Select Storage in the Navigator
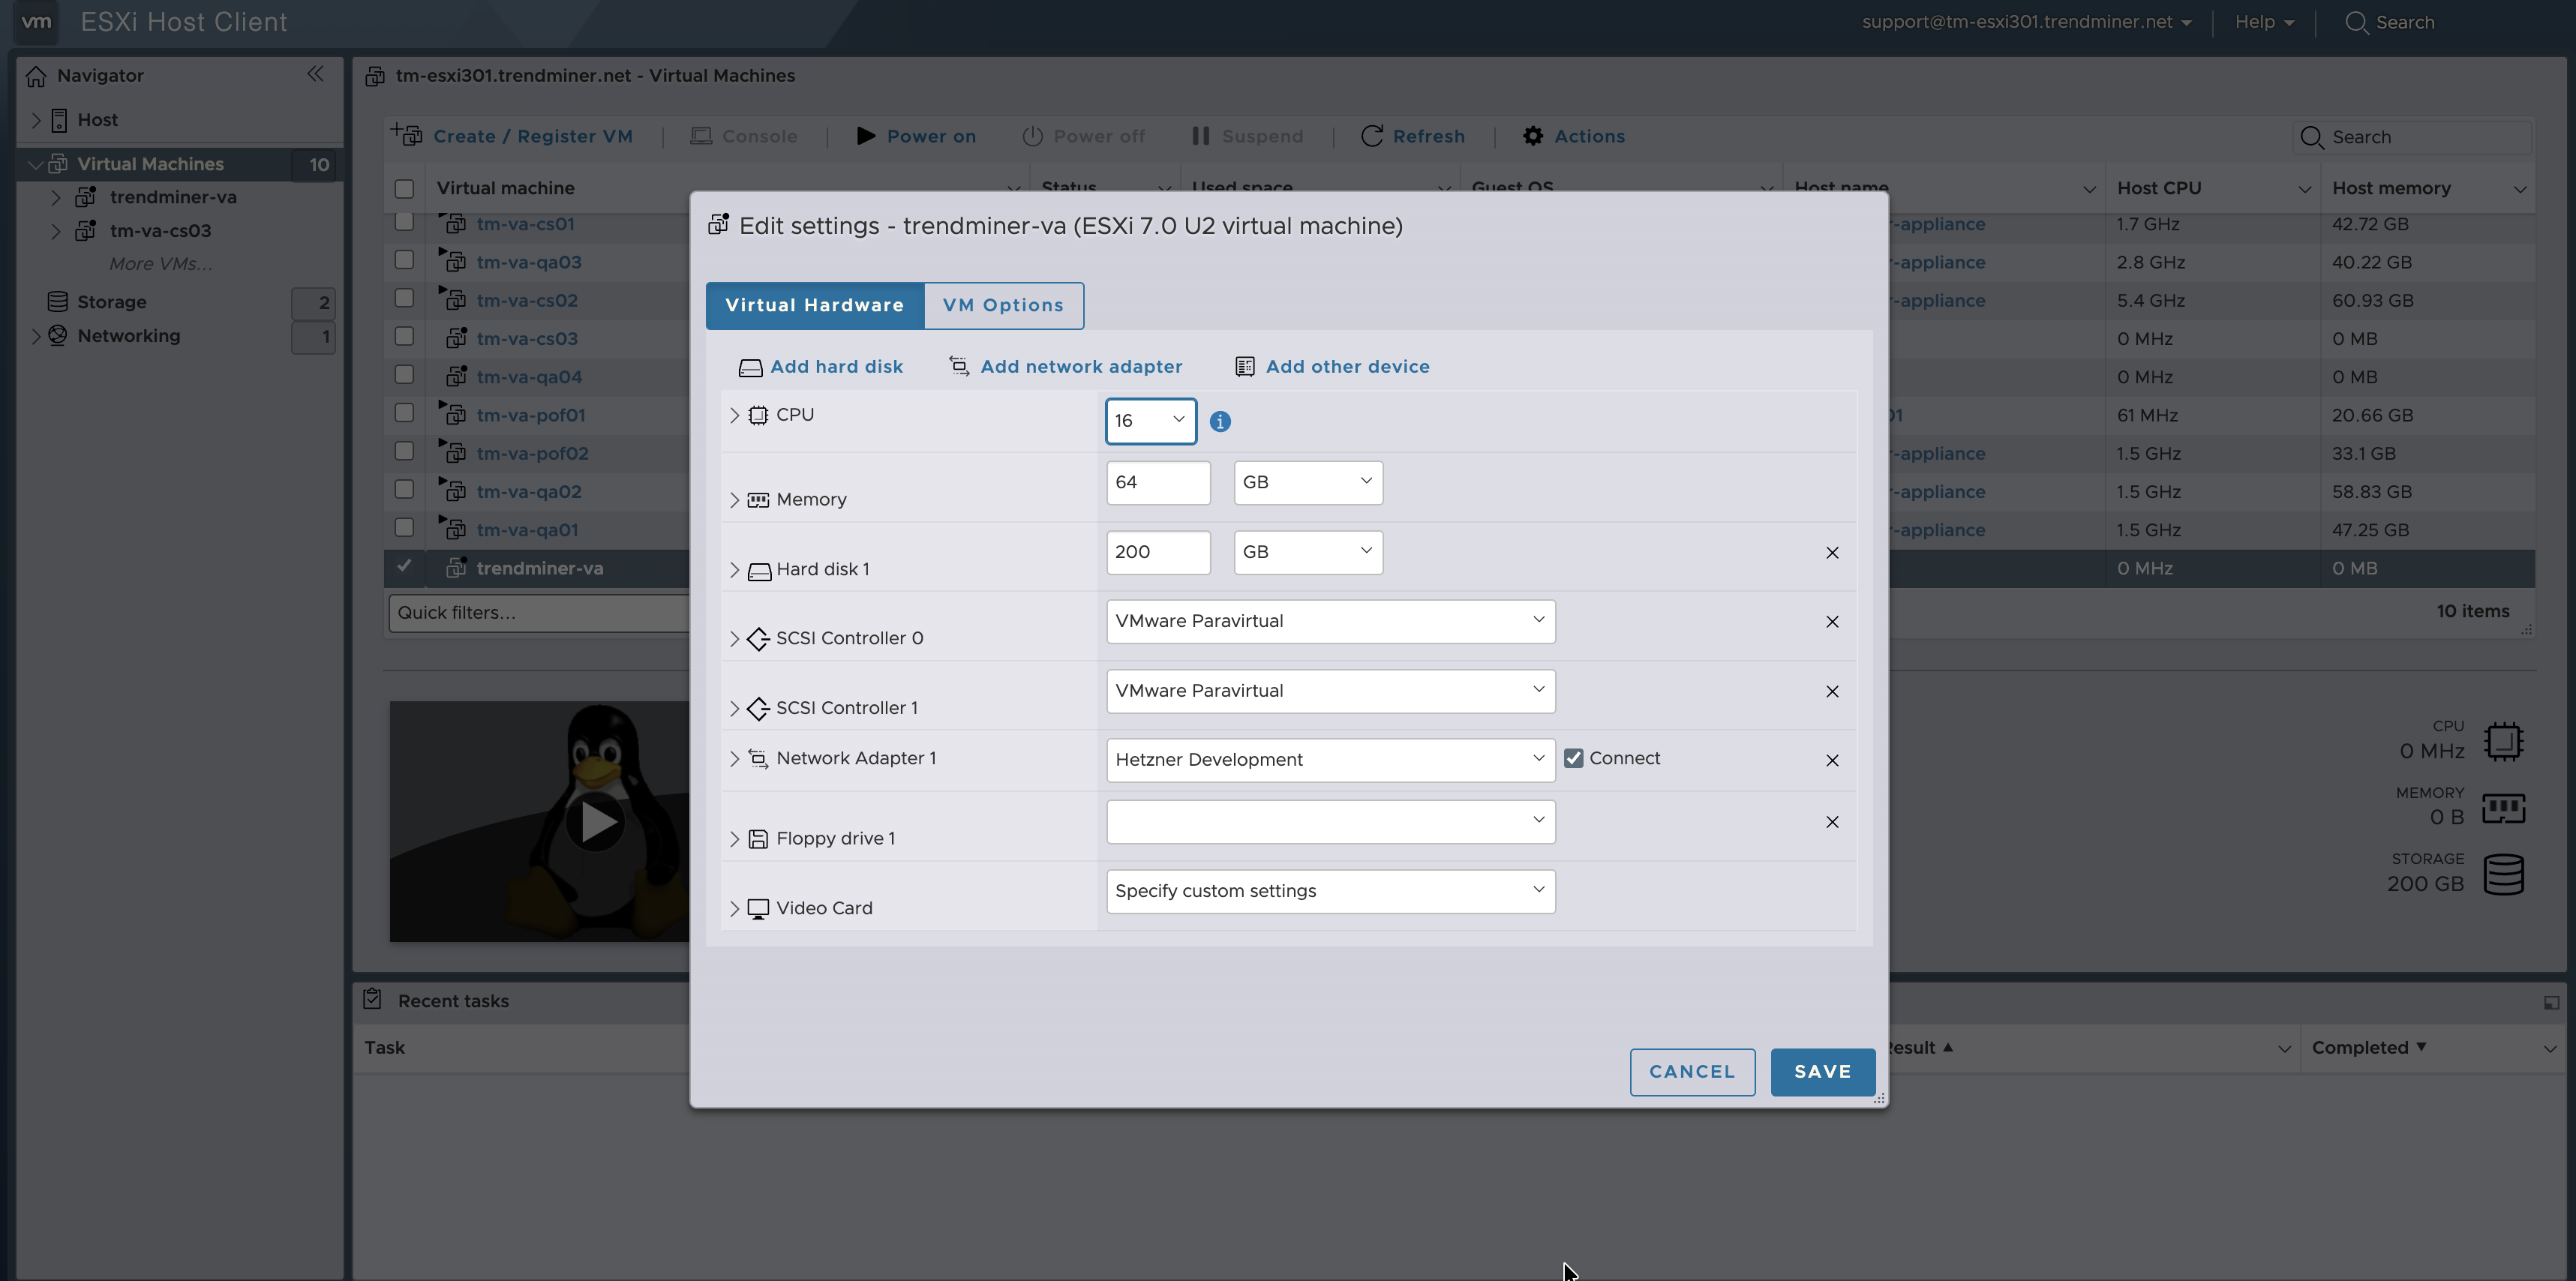This screenshot has height=1281, width=2576. coord(112,302)
